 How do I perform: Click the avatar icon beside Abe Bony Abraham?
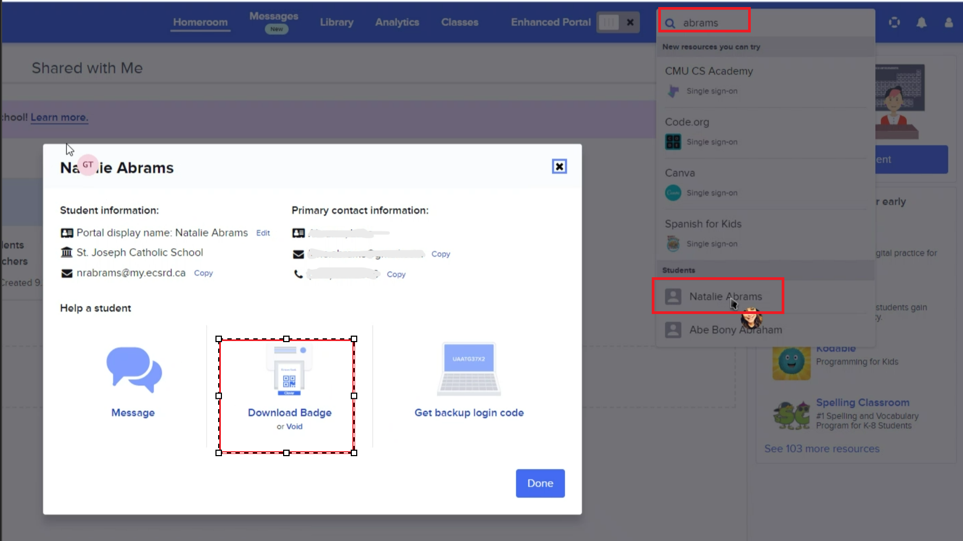[x=673, y=330]
